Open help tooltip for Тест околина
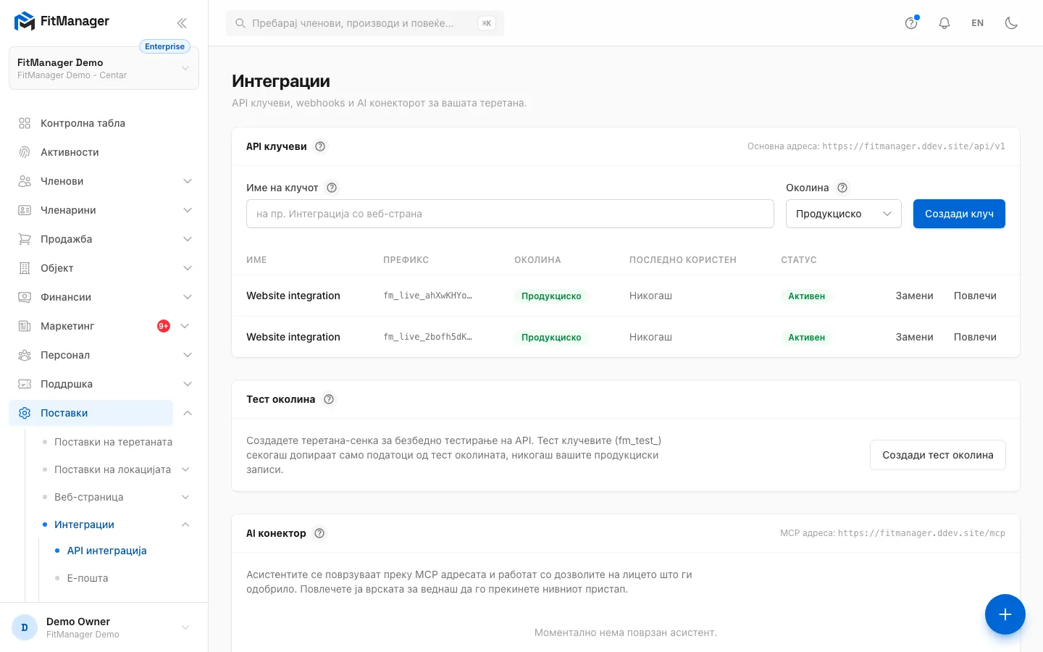Viewport: 1043px width, 652px height. [329, 399]
